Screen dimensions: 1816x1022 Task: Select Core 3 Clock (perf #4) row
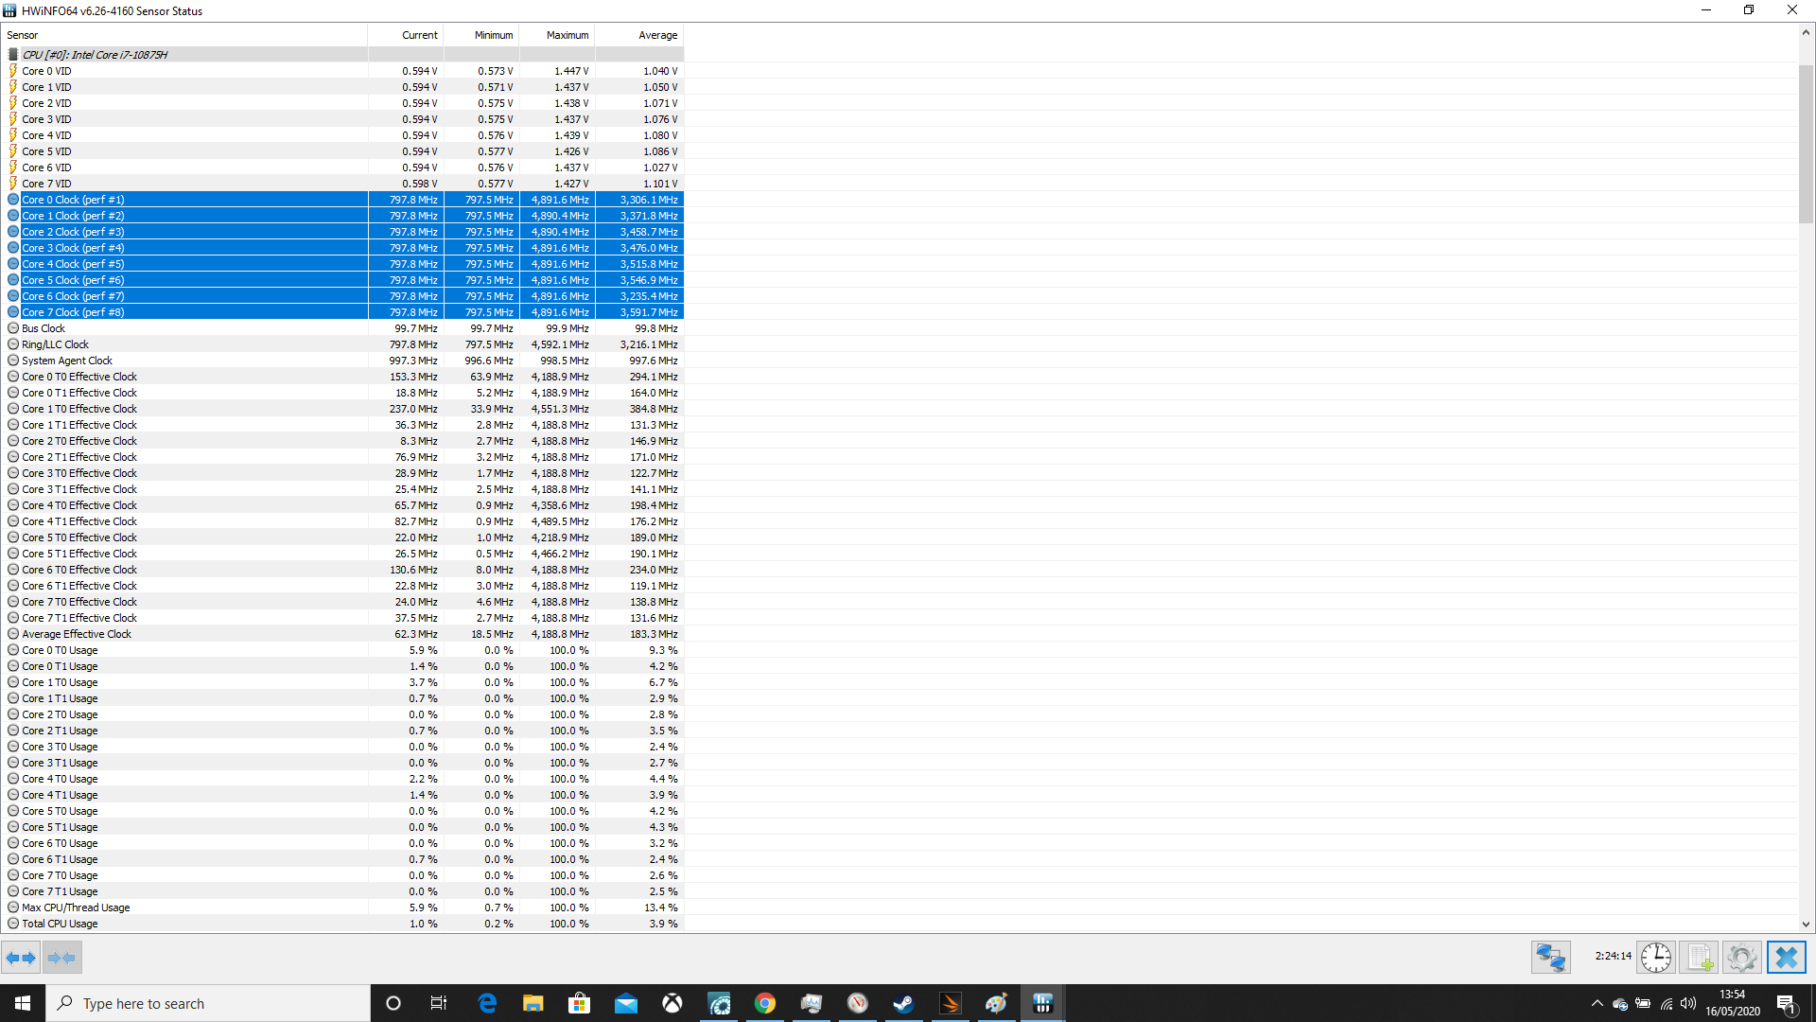point(342,248)
